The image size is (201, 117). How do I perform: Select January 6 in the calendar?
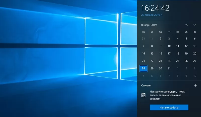(195, 38)
